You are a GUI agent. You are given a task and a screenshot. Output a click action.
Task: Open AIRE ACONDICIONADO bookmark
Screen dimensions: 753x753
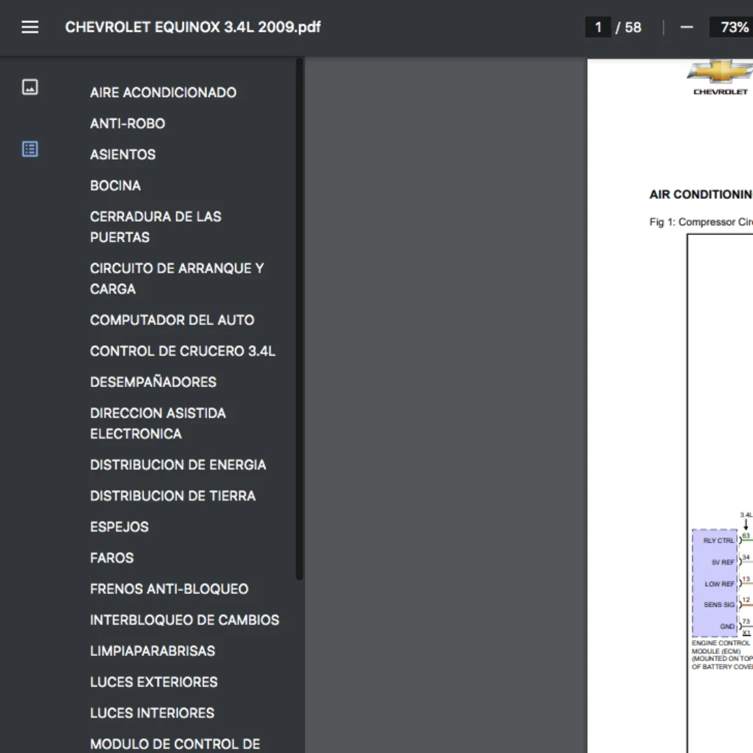163,93
